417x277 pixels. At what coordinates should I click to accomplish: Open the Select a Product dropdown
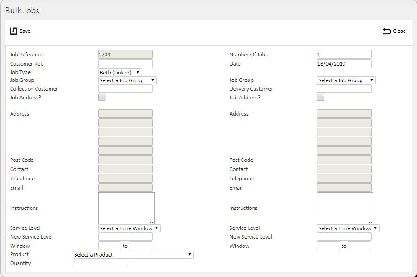133,255
